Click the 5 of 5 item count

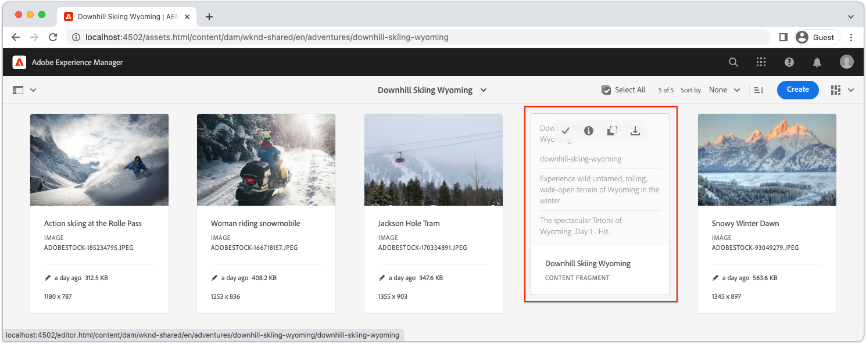(666, 90)
